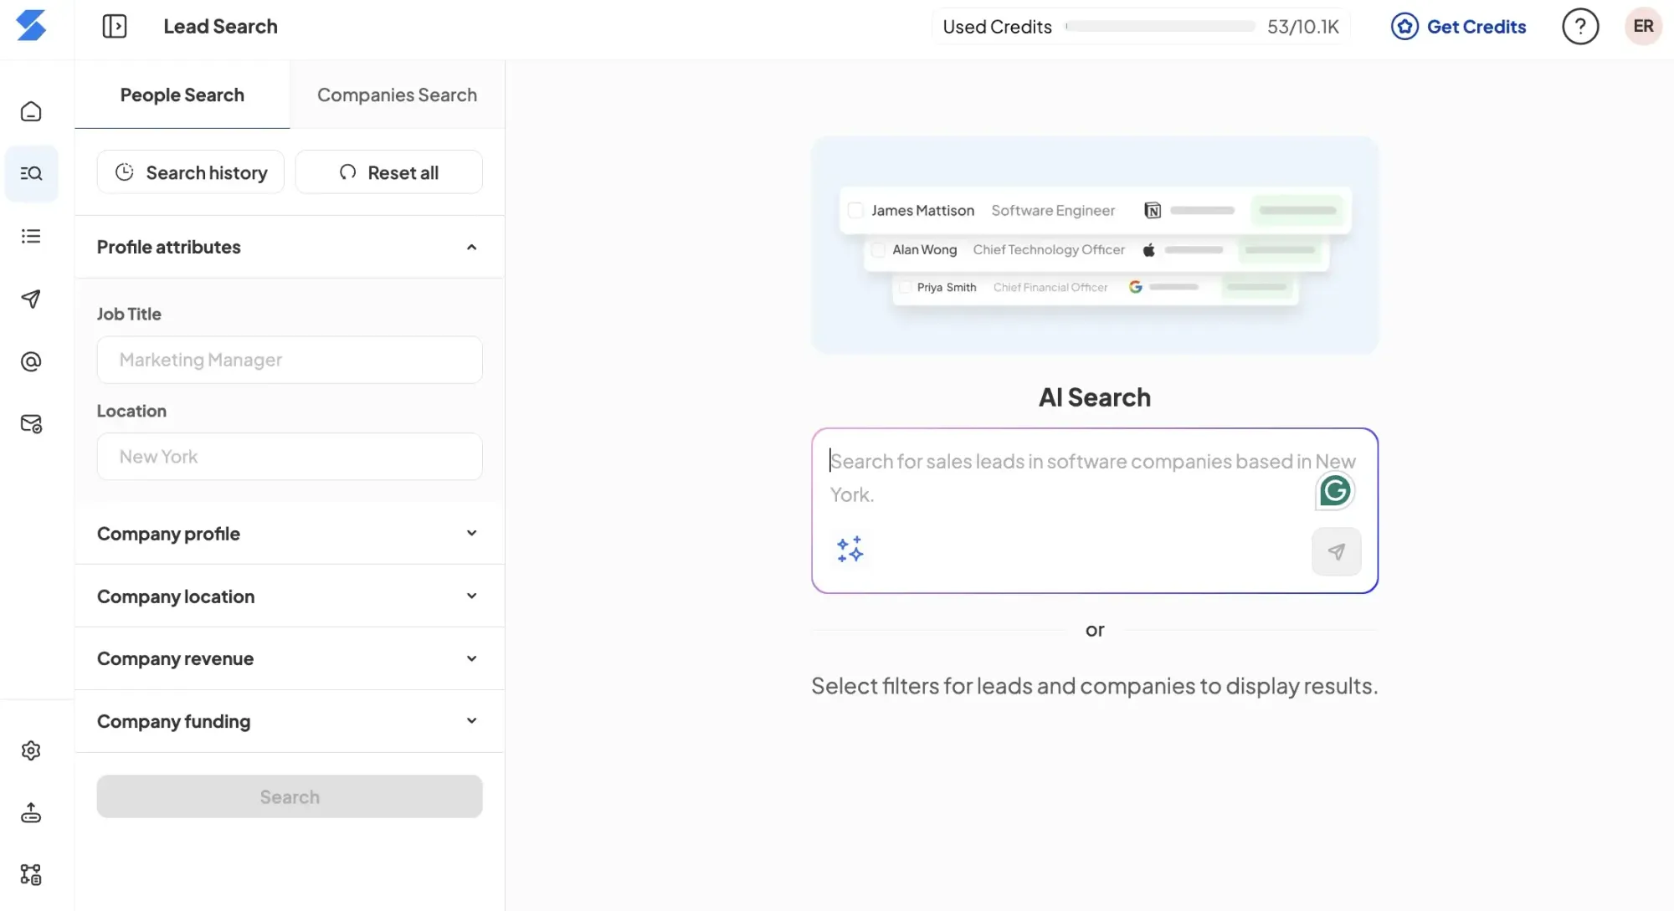Screen dimensions: 1674x911
Task: Click the 53/10.1K credits count
Action: coord(1303,27)
